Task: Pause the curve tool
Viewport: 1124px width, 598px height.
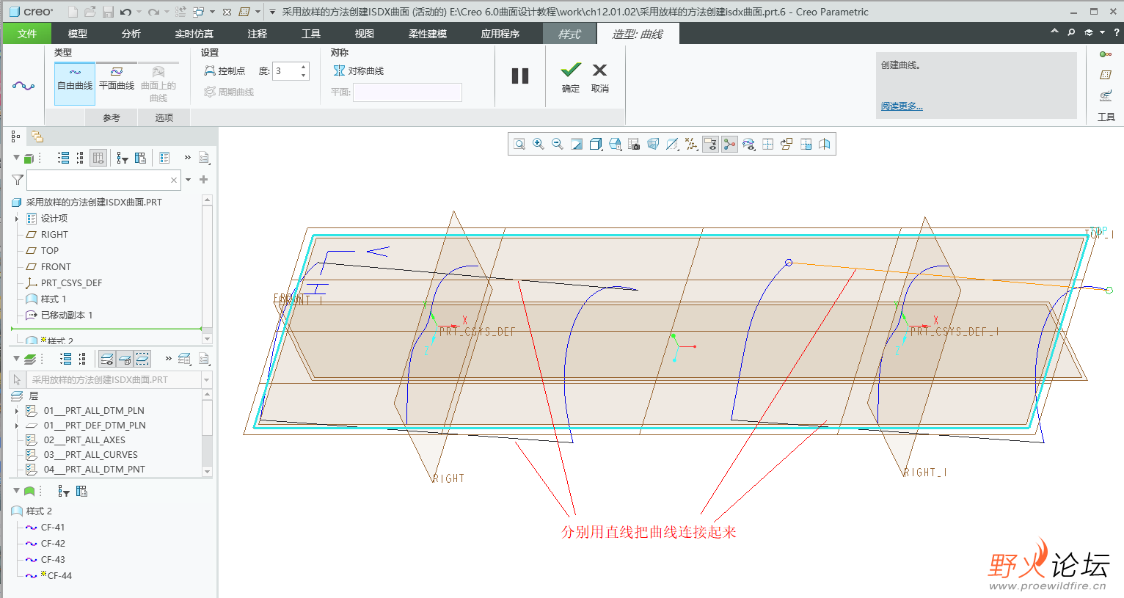Action: click(x=520, y=76)
